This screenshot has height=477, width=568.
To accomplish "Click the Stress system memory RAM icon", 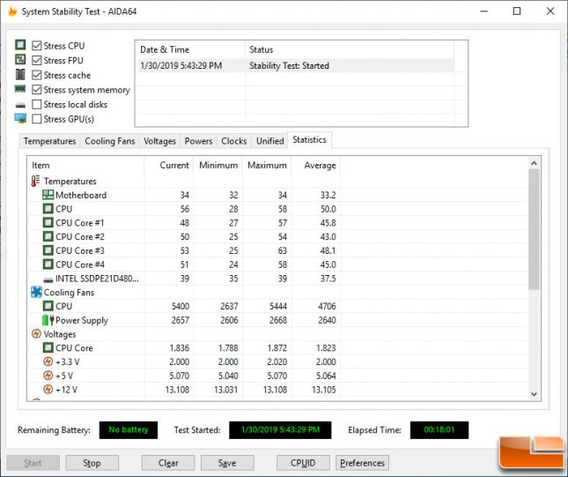I will pyautogui.click(x=20, y=88).
